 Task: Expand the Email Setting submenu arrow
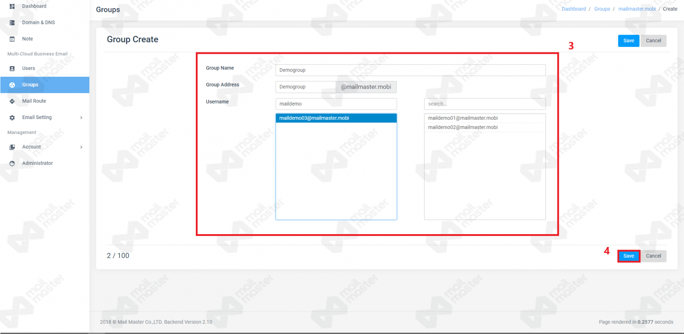point(81,118)
